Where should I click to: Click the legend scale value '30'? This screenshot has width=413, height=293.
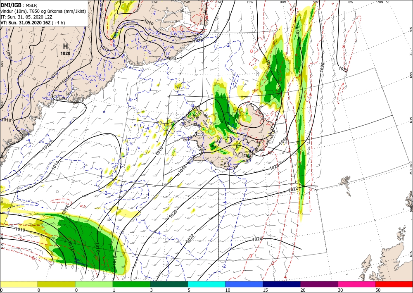click(x=340, y=290)
